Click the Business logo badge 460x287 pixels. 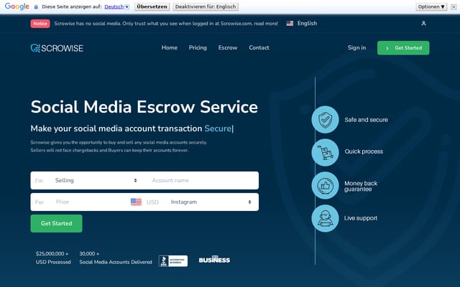(214, 260)
